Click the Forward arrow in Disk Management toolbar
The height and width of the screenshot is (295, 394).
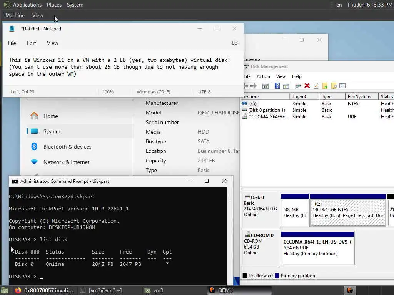coord(254,86)
